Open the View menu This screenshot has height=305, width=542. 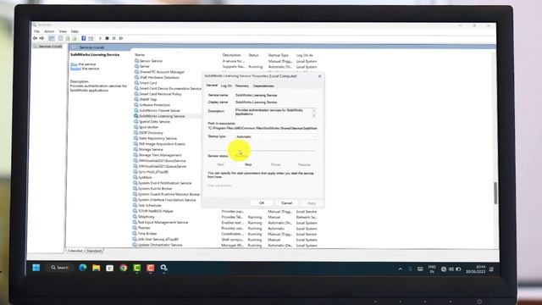pyautogui.click(x=63, y=31)
